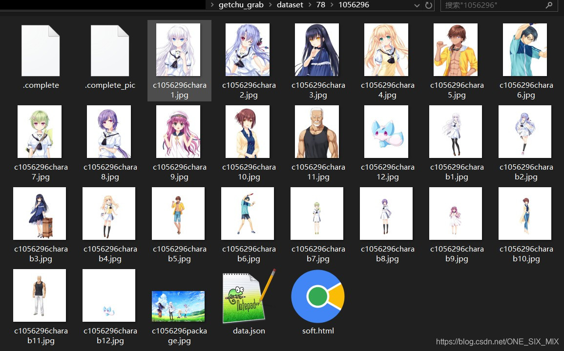
Task: Select c1056296charab8.jpg thumbnail
Action: pos(386,214)
